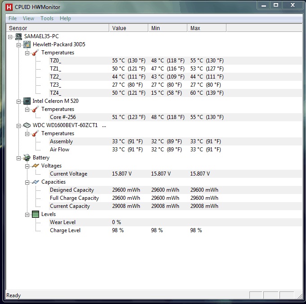Select the Wear Level row

click(175, 222)
